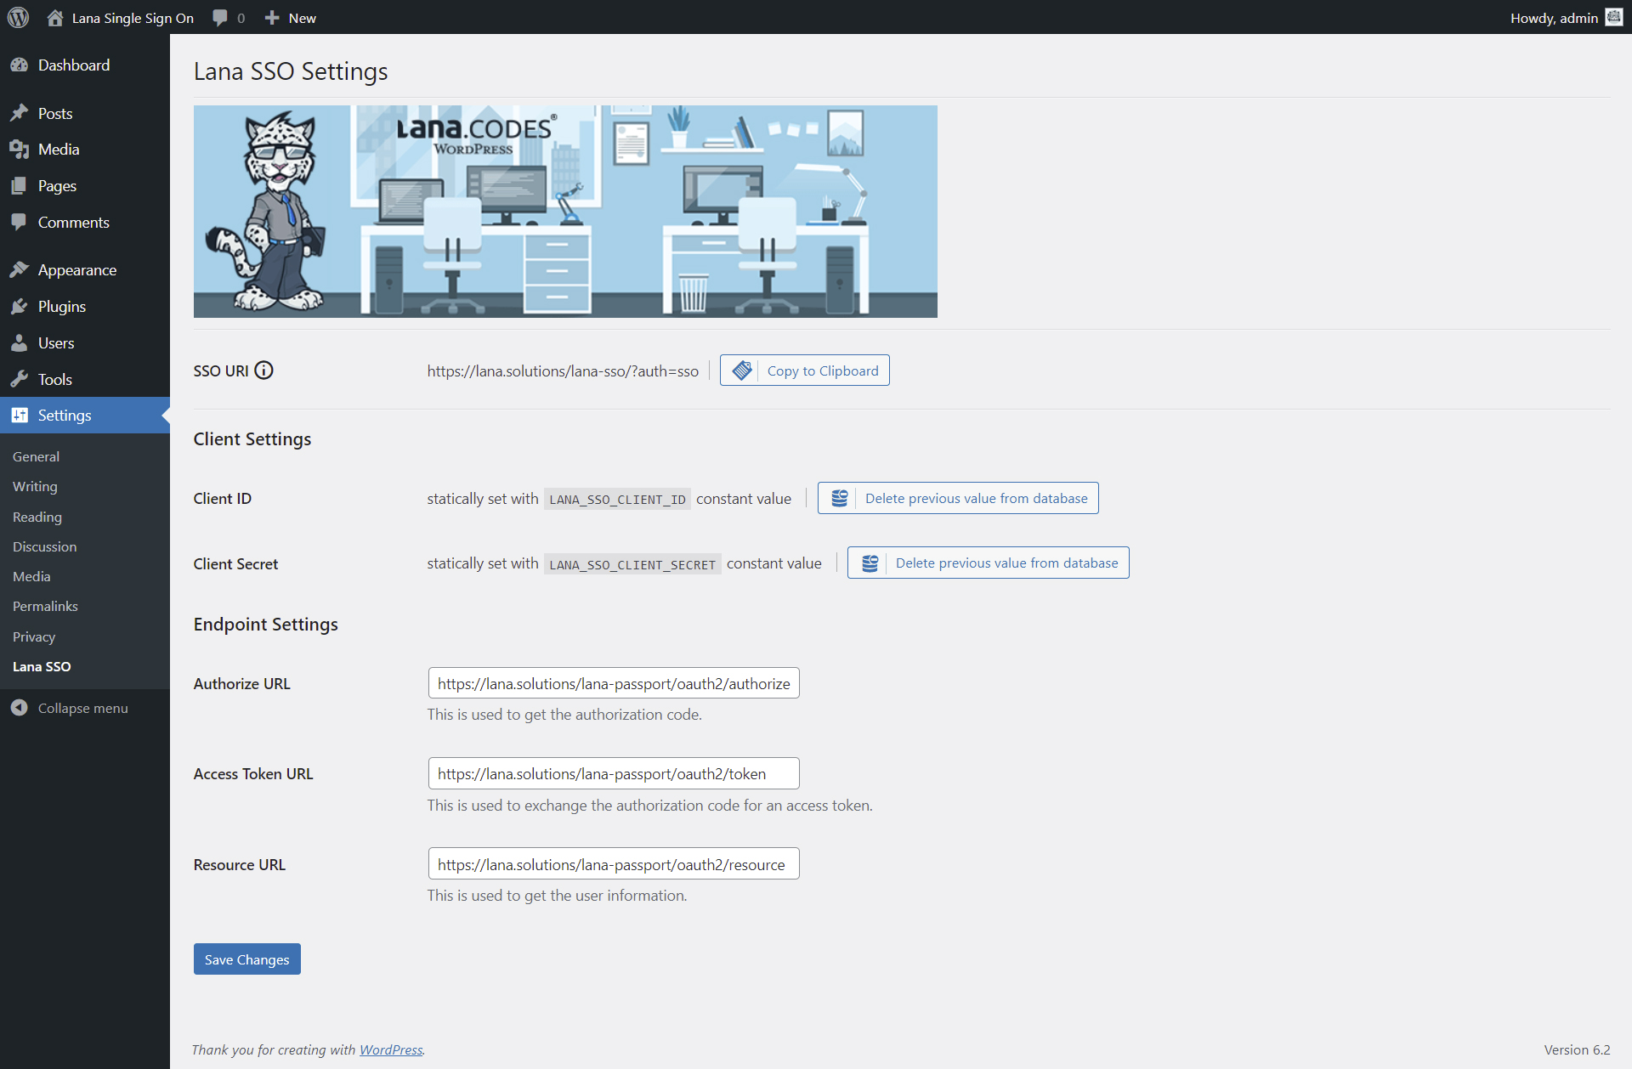
Task: Click the Lana Codes banner image
Action: [565, 212]
